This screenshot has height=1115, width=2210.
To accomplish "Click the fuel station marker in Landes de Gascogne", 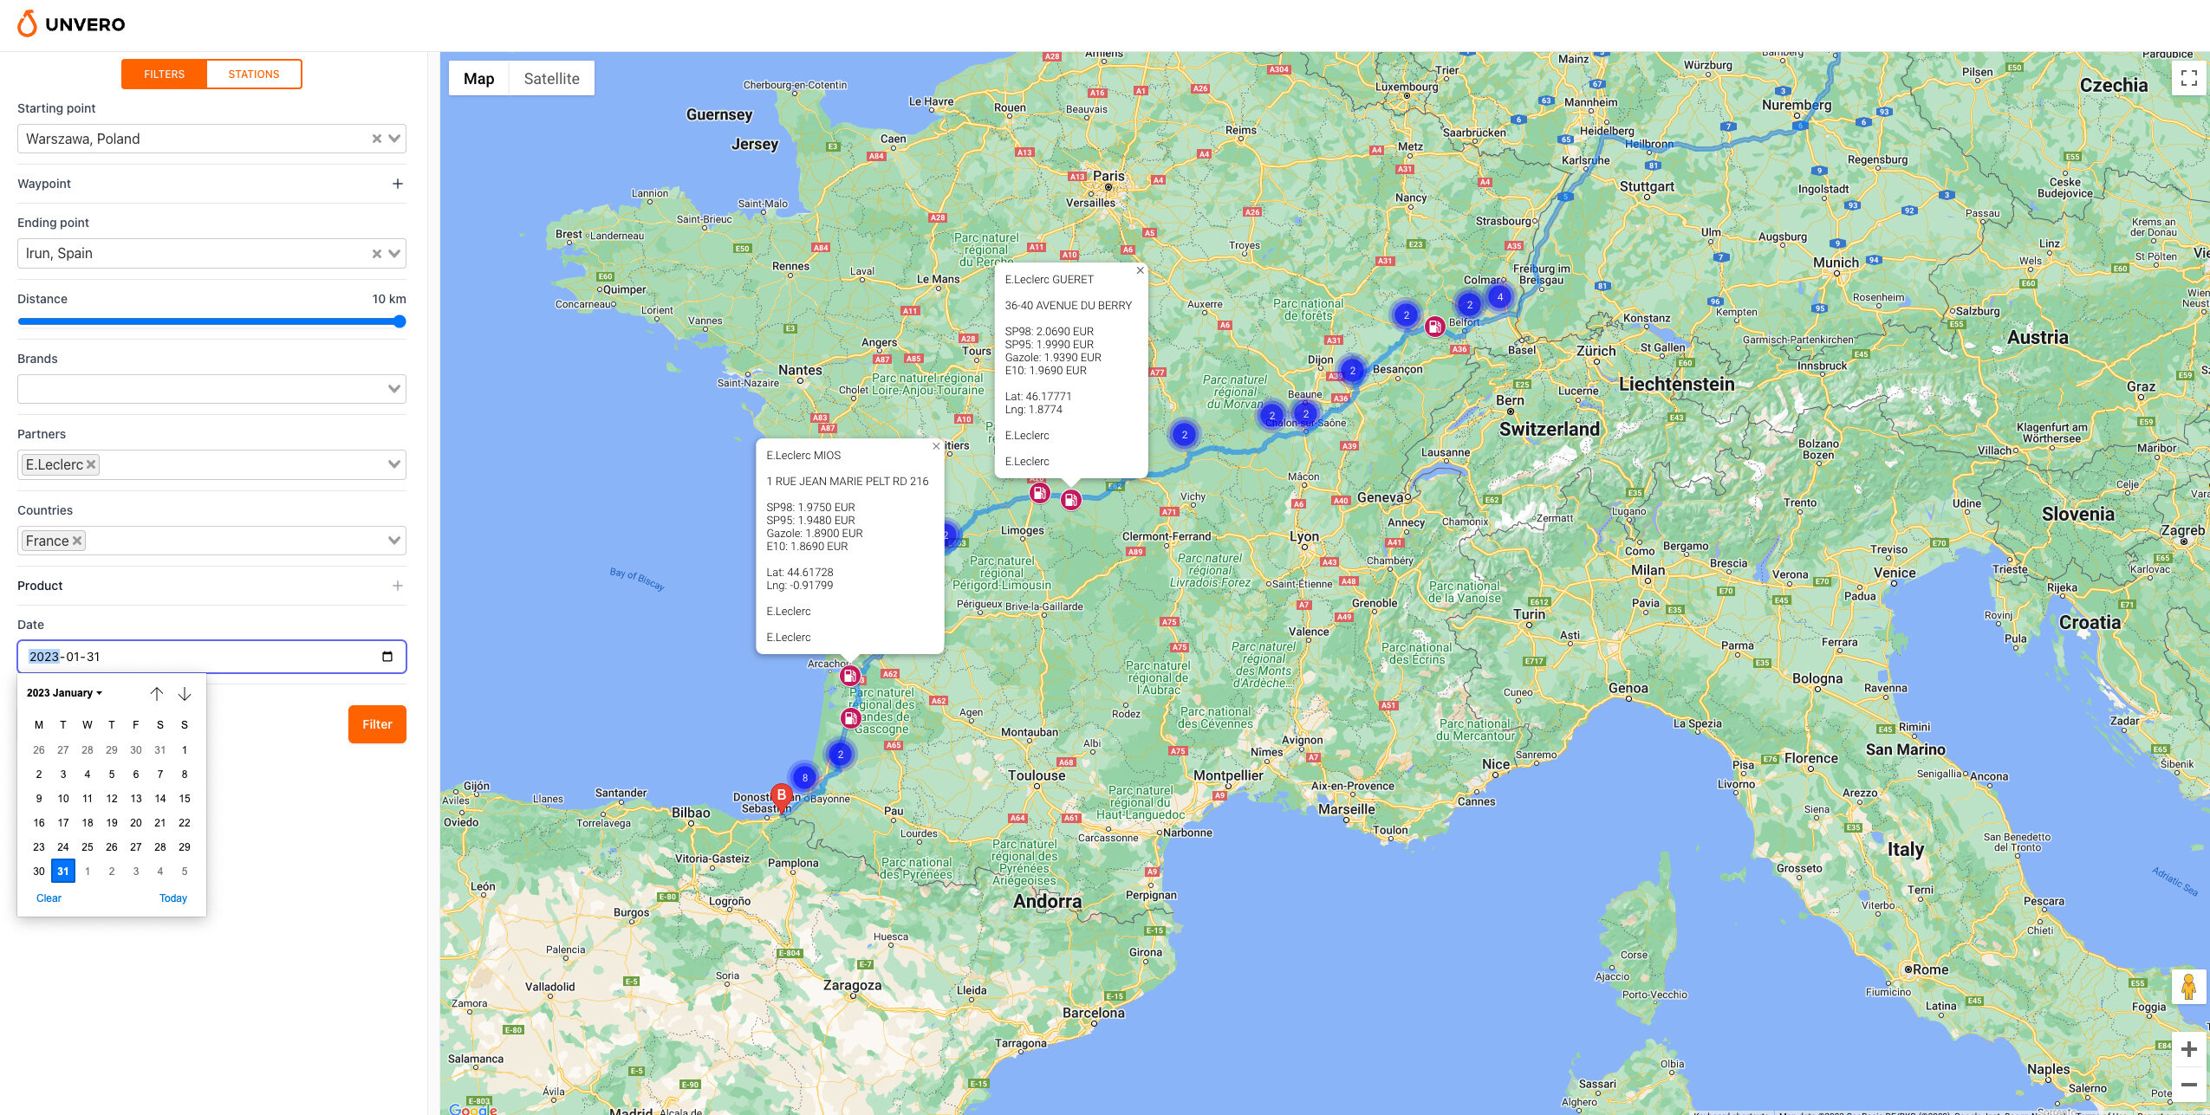I will pos(851,718).
